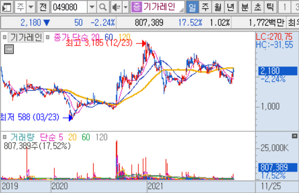
Task: Switch to the 년 yearly chart period
Action: [230, 7]
